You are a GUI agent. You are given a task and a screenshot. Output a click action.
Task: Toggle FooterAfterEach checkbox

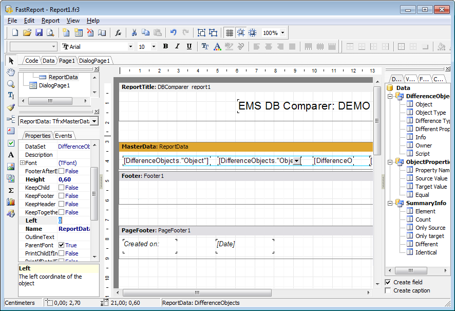click(x=61, y=171)
